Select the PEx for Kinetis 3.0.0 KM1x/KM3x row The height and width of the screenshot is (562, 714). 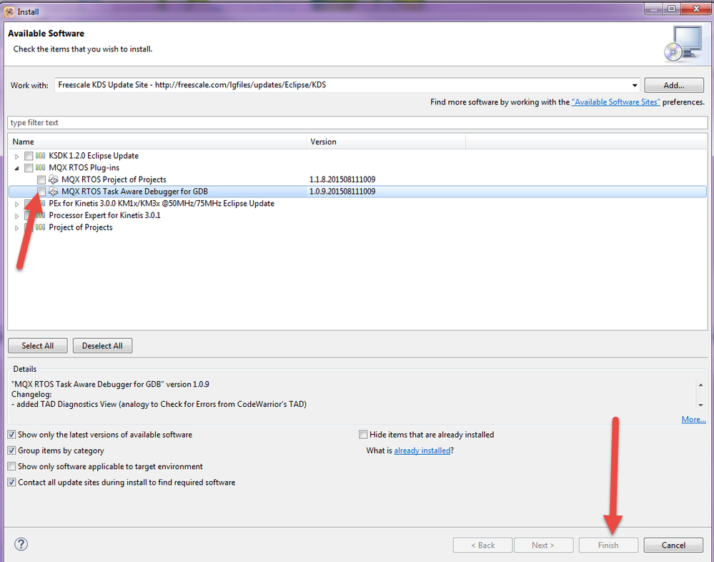click(357, 204)
